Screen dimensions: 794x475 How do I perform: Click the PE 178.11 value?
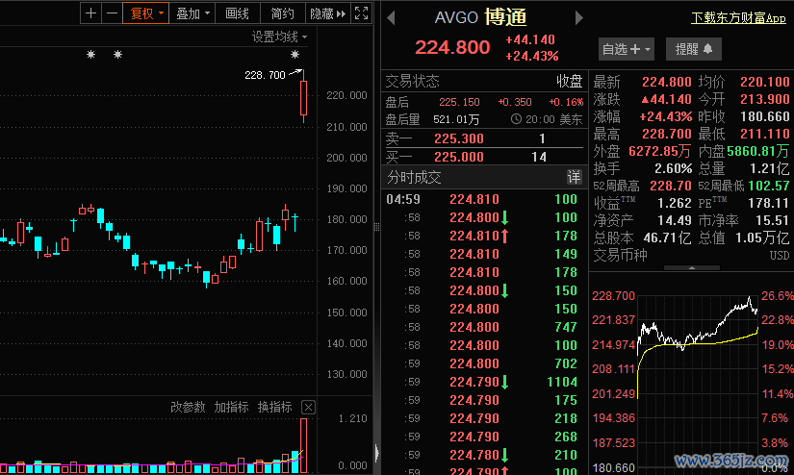(x=769, y=203)
